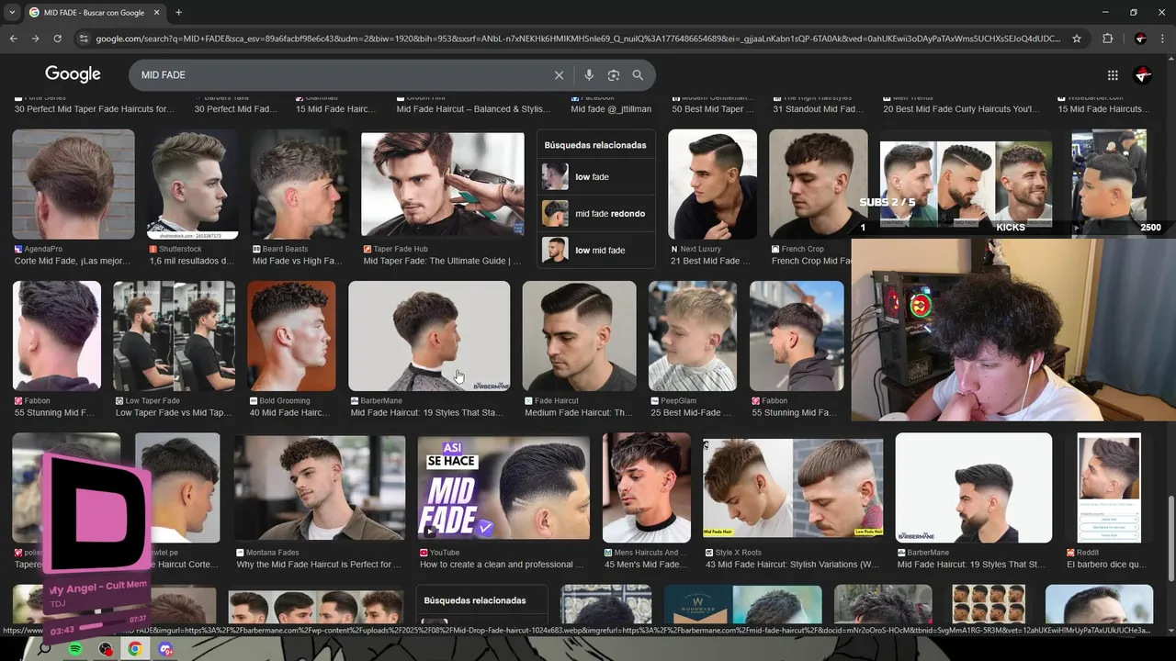This screenshot has height=661, width=1176.
Task: Open the Chrome three-dot menu
Action: point(1163,39)
